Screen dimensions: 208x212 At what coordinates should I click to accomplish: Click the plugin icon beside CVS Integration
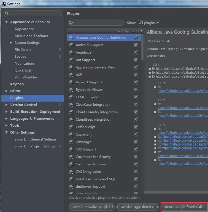71,172
